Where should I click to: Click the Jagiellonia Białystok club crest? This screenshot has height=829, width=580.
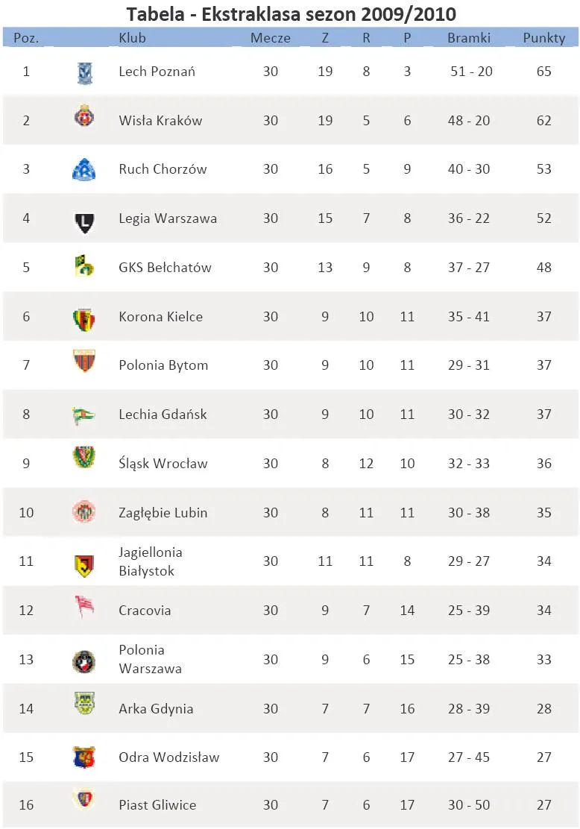pos(83,565)
